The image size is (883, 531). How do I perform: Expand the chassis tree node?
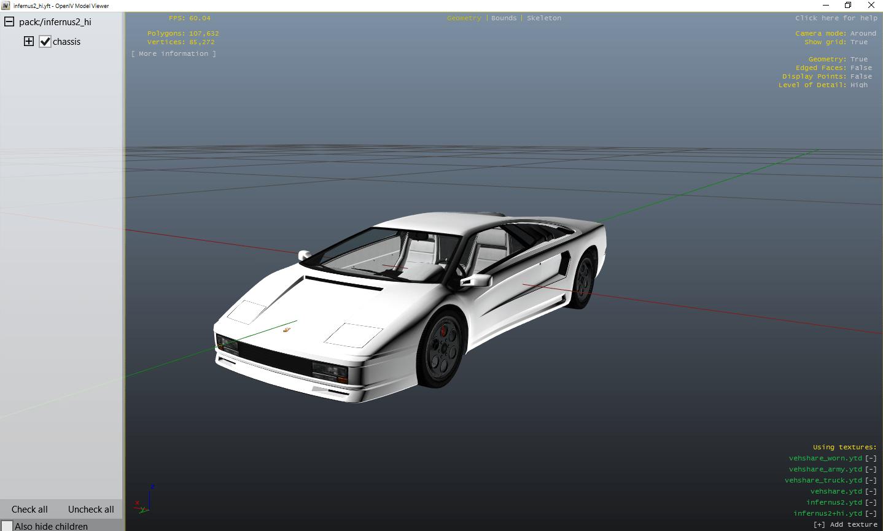tap(29, 42)
